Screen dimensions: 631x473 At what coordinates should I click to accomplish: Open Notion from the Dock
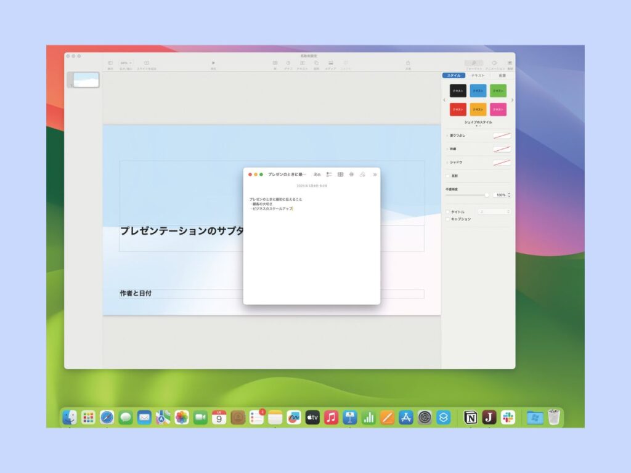pos(470,418)
